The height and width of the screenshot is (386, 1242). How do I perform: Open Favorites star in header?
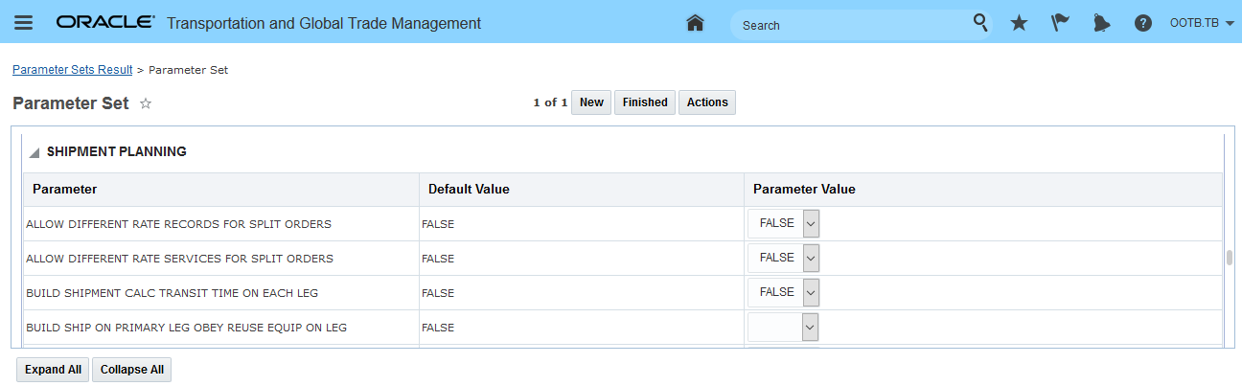(x=1019, y=23)
